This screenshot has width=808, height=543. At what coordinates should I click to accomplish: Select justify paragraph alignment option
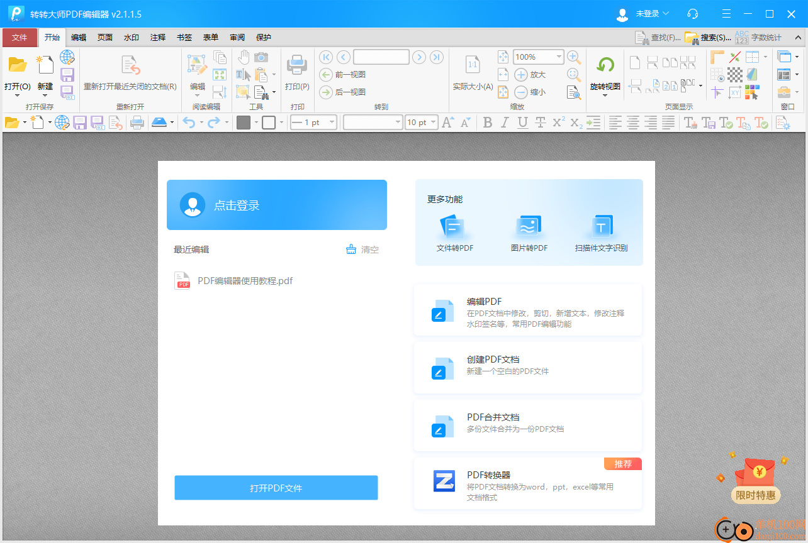click(x=668, y=123)
